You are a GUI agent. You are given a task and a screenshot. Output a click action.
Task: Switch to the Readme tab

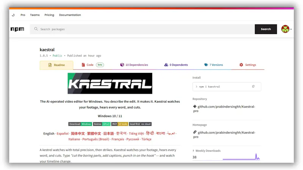56,65
